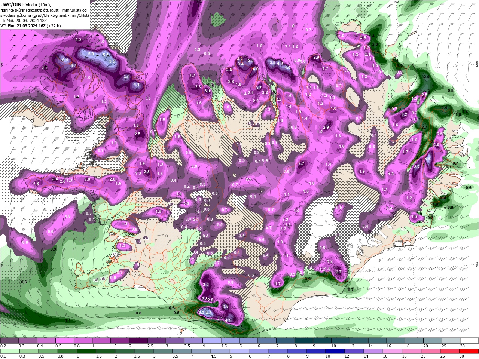This screenshot has height=359, width=479.
Task: Pick the darkest purple swatch above 2 in the upper legend
Action: pos(138,341)
